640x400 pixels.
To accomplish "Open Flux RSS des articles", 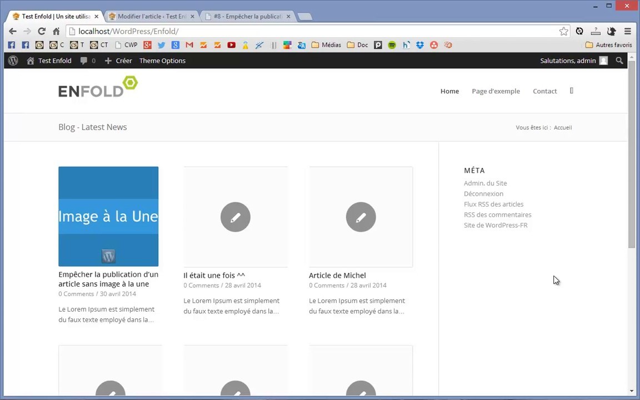I will coord(493,204).
